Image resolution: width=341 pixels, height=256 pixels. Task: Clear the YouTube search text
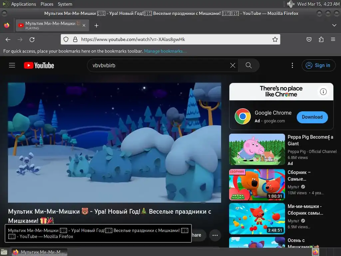233,65
